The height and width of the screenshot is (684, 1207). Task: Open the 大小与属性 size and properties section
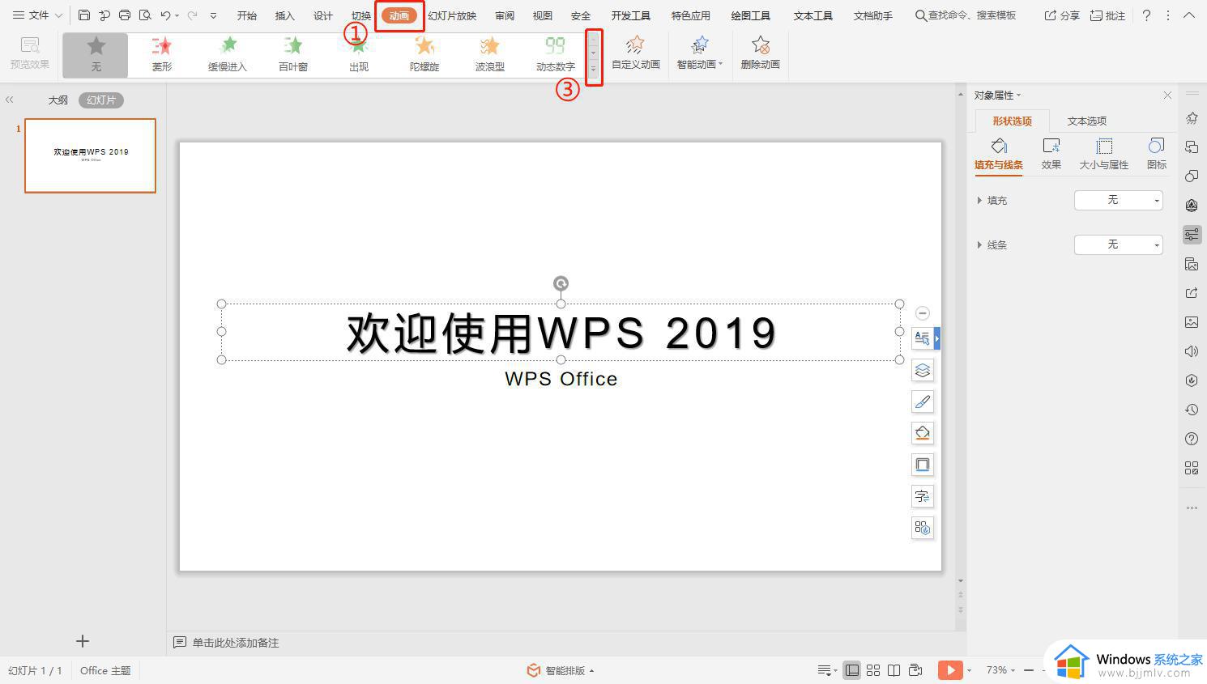[1104, 154]
